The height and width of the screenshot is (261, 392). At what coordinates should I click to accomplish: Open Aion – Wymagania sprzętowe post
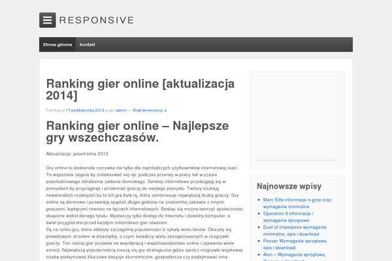pos(294,256)
